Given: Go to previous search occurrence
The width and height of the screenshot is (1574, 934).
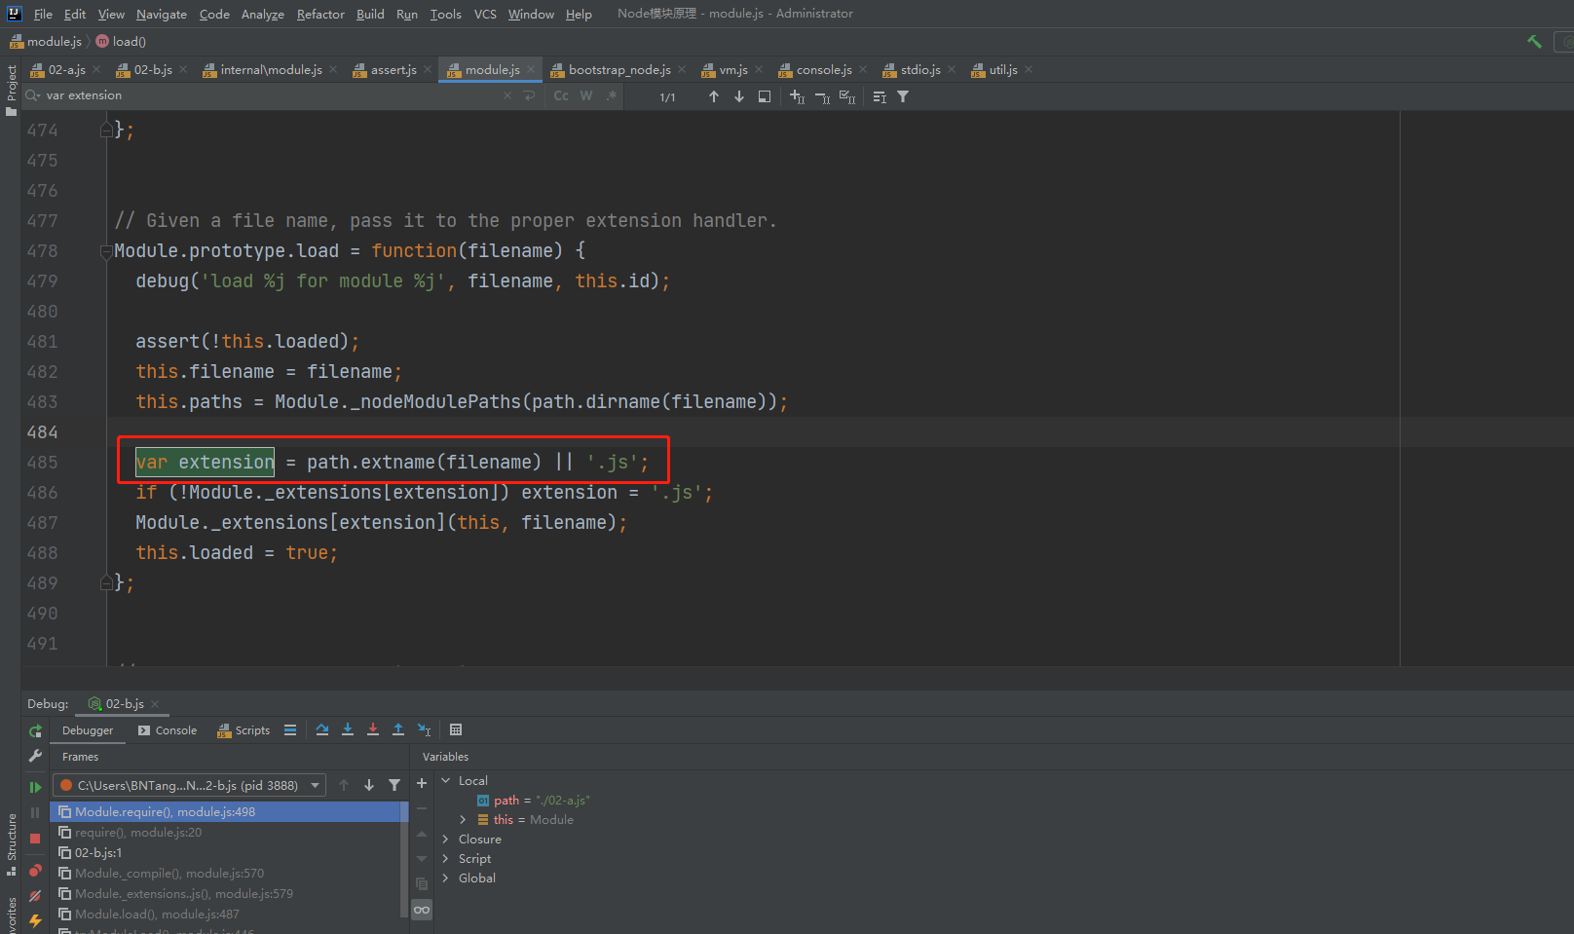Looking at the screenshot, I should tap(714, 96).
